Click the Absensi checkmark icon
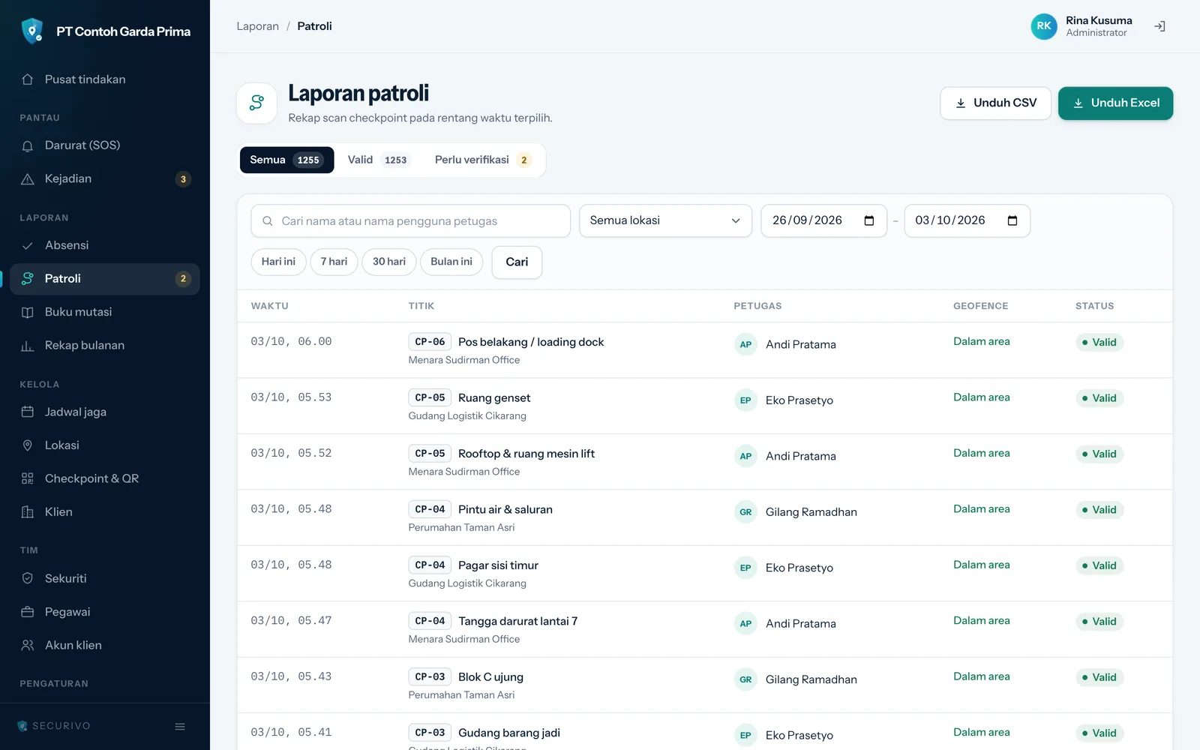The width and height of the screenshot is (1200, 750). [28, 245]
